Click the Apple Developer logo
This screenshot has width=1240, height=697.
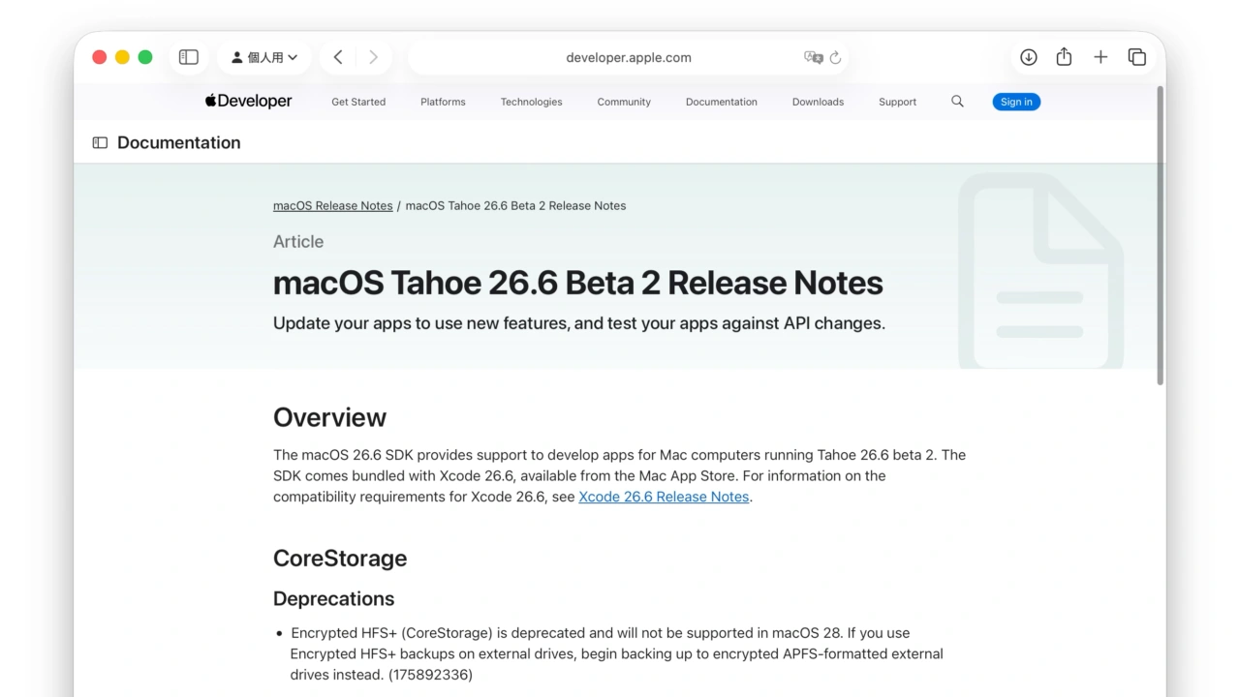(248, 101)
